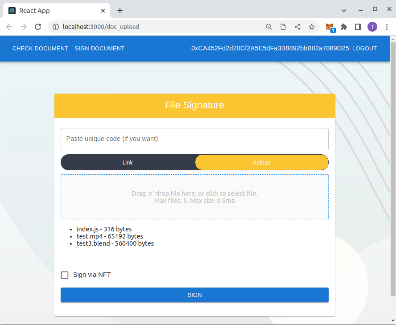View site information icon in address bar

point(56,27)
